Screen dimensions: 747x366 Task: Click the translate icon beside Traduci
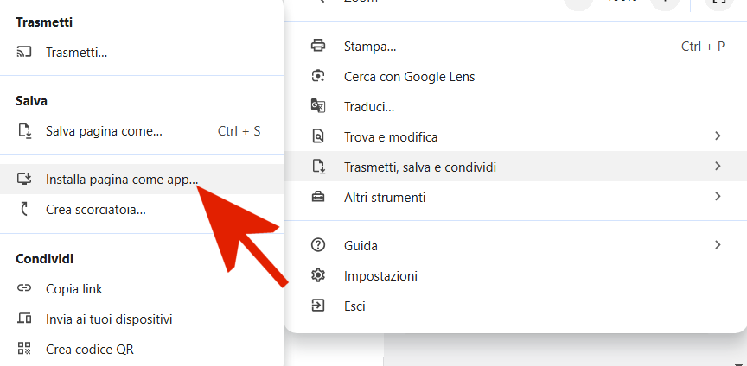pyautogui.click(x=318, y=107)
